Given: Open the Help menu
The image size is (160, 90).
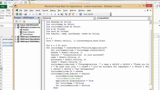Looking at the screenshot, I should pyautogui.click(x=89, y=10).
